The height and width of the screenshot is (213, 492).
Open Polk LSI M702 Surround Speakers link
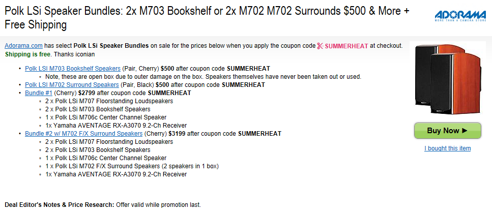click(71, 85)
